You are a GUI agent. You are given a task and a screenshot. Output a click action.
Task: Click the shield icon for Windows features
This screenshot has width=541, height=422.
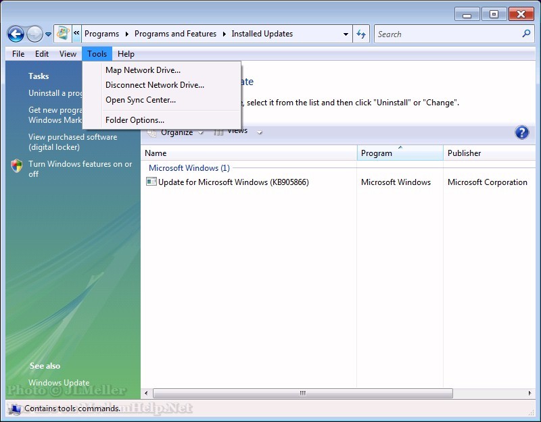click(17, 166)
